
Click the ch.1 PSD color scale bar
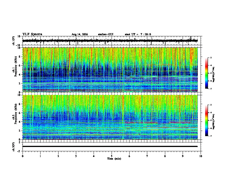pyautogui.click(x=207, y=73)
